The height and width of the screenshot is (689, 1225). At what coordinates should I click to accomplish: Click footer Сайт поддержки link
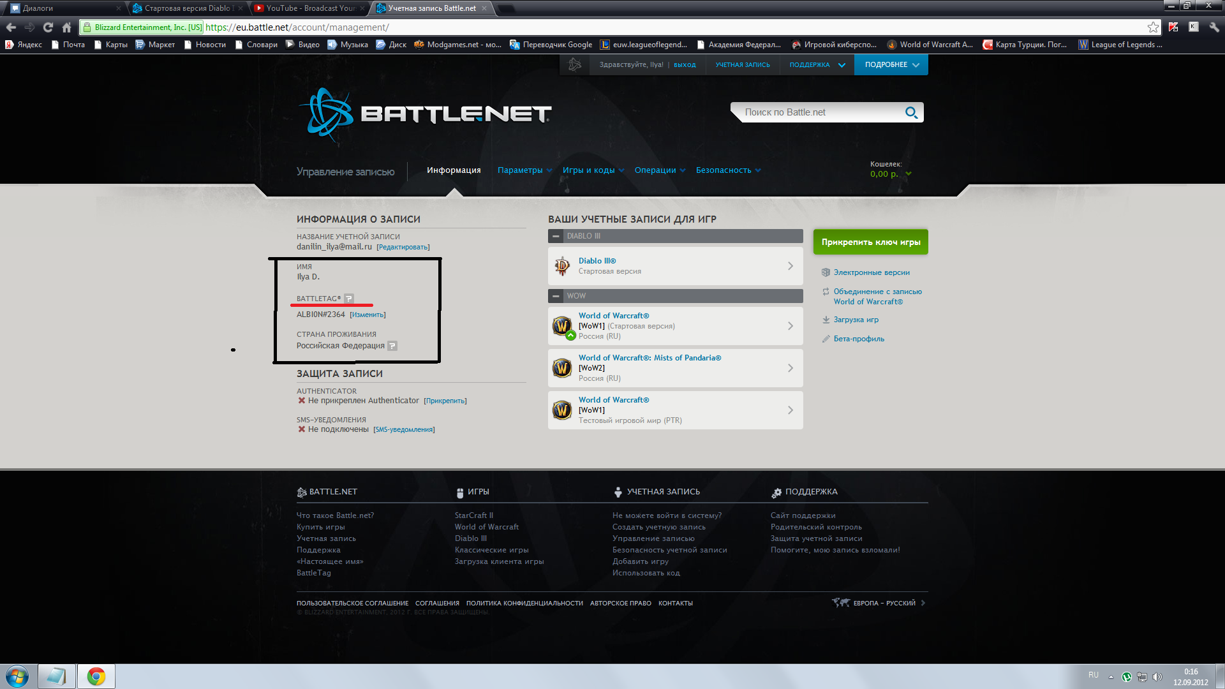pyautogui.click(x=803, y=515)
